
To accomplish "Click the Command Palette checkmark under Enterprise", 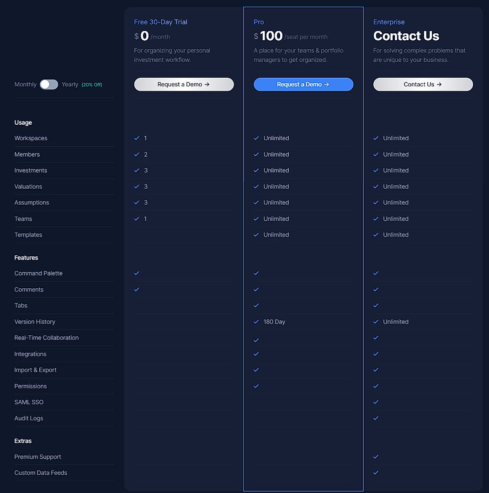I will click(376, 273).
